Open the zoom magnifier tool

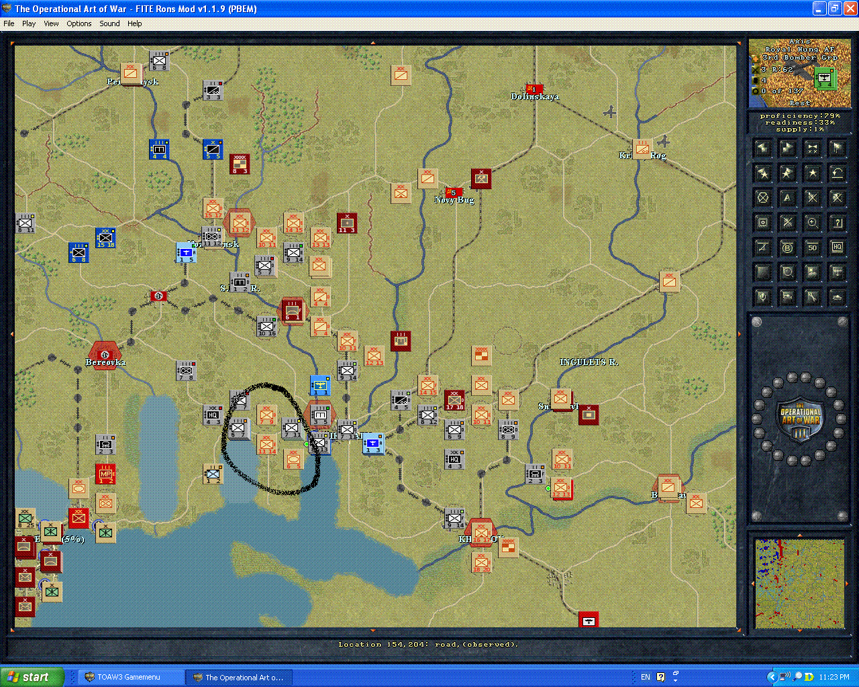pyautogui.click(x=813, y=221)
